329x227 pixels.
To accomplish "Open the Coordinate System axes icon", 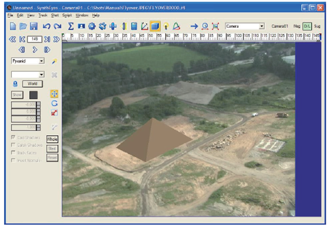I will tap(144, 27).
